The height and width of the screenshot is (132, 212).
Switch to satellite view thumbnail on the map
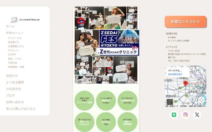170,102
